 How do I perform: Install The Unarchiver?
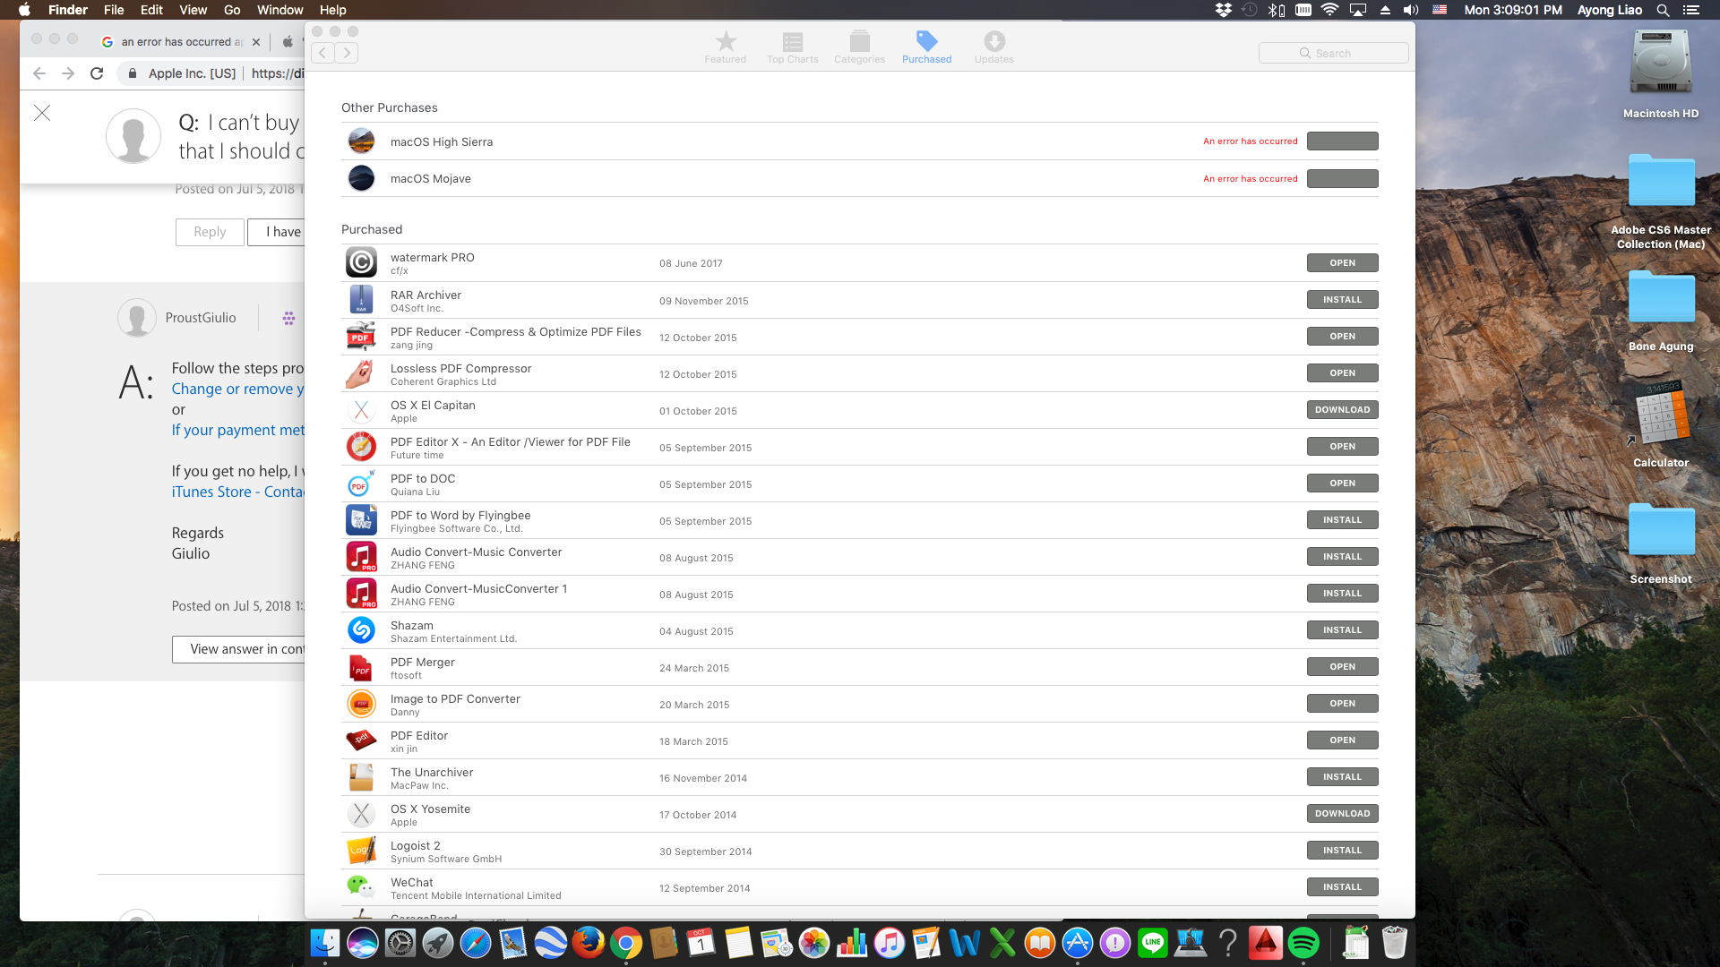point(1342,777)
